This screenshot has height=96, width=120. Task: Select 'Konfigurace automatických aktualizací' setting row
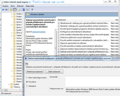coord(88,32)
